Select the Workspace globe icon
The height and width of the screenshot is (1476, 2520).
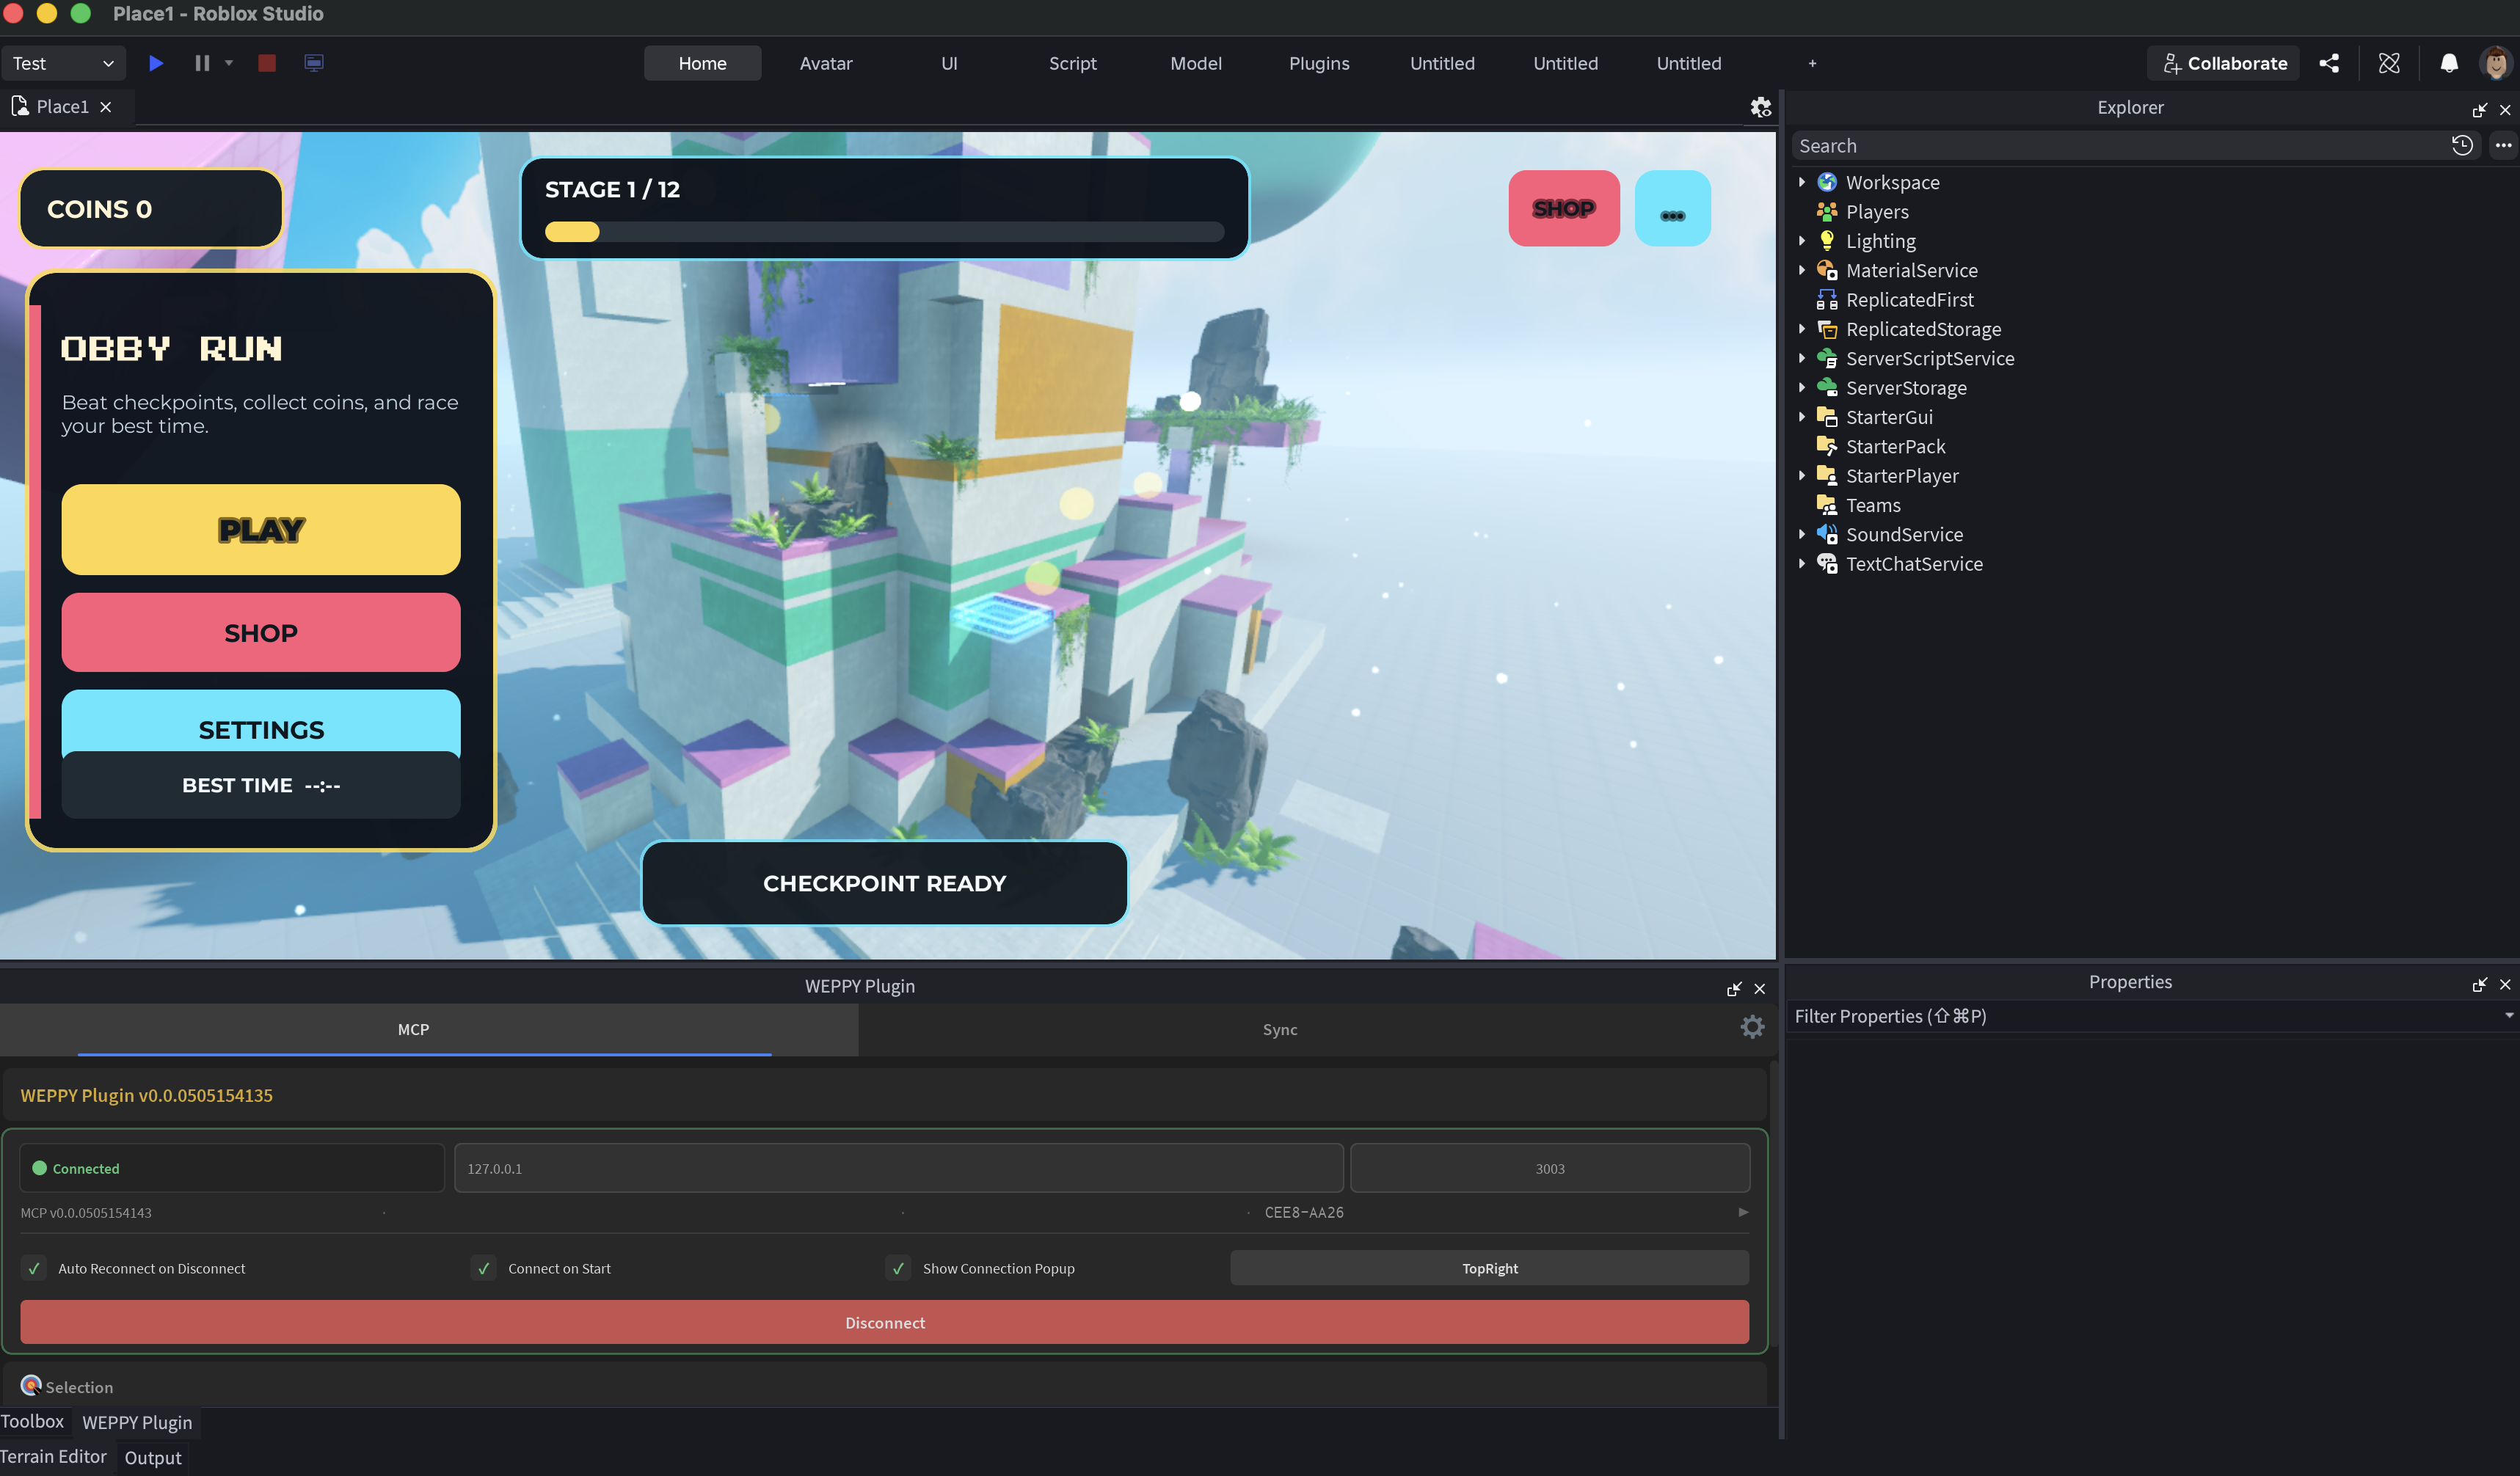1827,182
